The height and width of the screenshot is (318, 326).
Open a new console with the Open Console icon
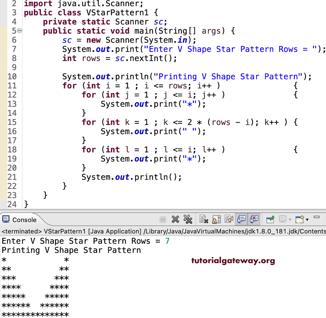coord(299,219)
